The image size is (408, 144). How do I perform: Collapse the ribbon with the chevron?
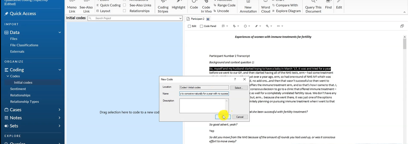(404, 12)
